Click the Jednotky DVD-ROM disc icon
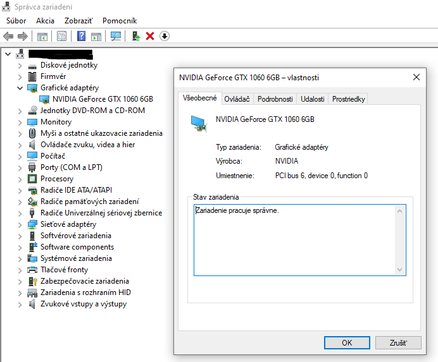This screenshot has height=362, width=438. point(32,111)
